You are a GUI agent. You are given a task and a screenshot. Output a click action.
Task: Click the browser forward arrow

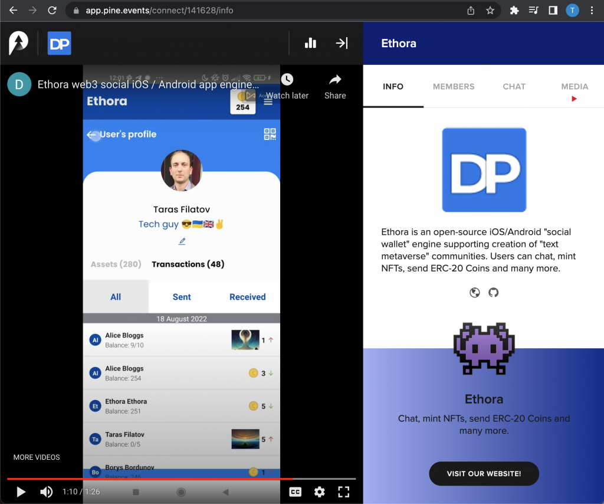pyautogui.click(x=33, y=11)
